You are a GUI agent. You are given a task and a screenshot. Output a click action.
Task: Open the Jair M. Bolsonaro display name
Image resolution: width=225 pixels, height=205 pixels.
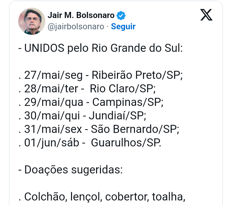click(81, 15)
